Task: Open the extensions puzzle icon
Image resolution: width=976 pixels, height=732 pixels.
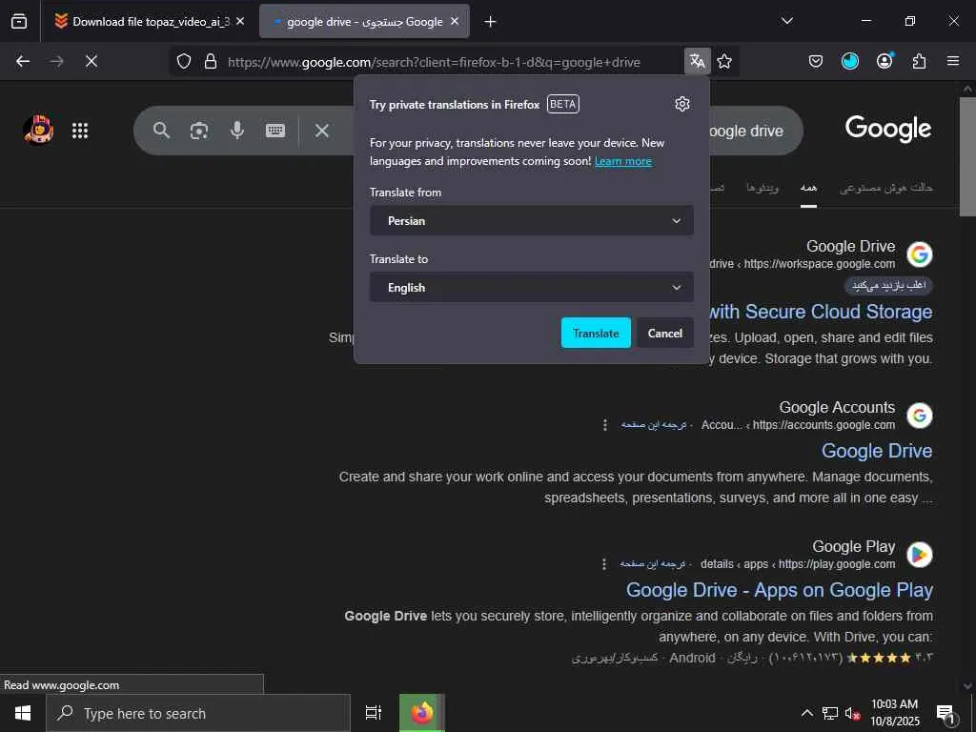Action: pos(919,61)
